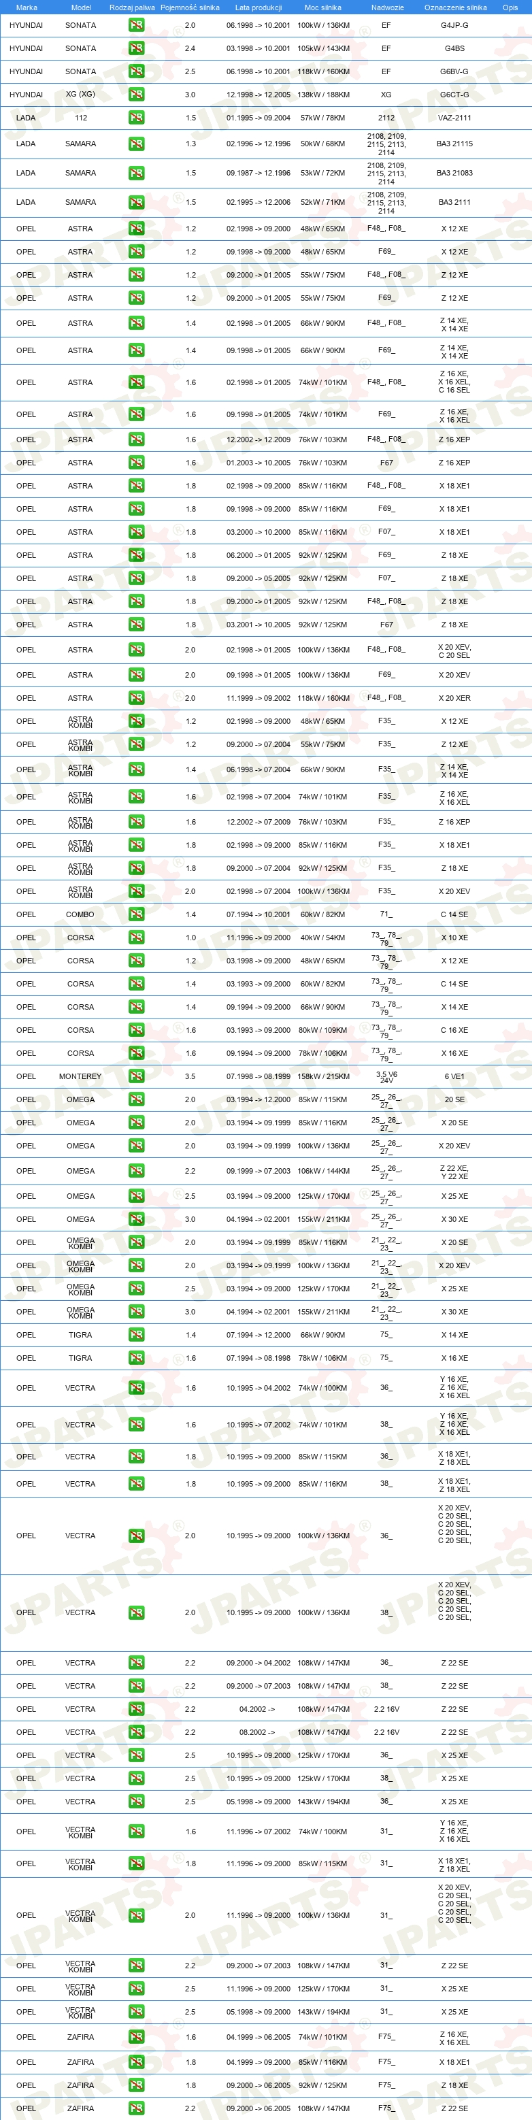
Task: Click the fuel icon for Opel Tigra 1.4
Action: coord(136,1335)
